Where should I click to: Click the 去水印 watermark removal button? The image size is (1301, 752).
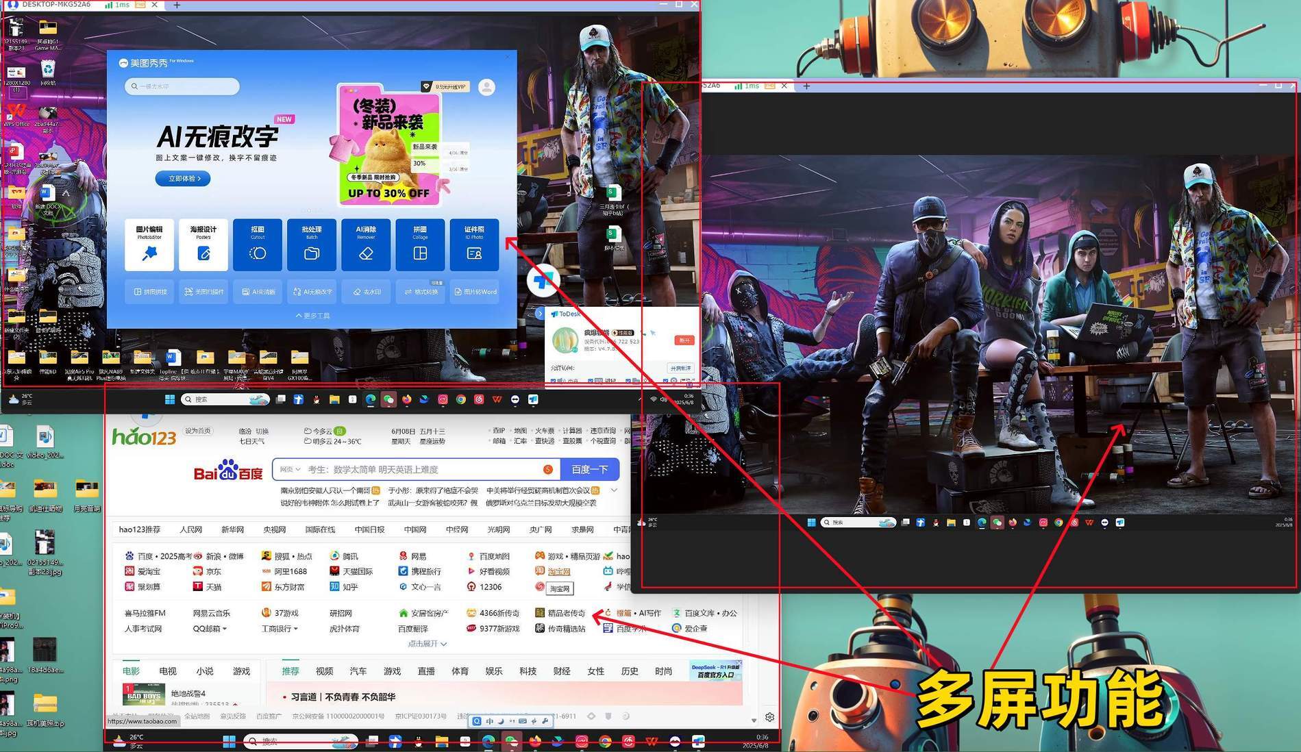pyautogui.click(x=366, y=292)
